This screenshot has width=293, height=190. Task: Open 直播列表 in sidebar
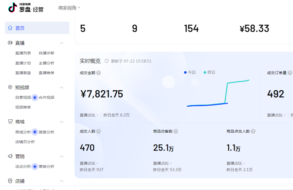[23, 53]
